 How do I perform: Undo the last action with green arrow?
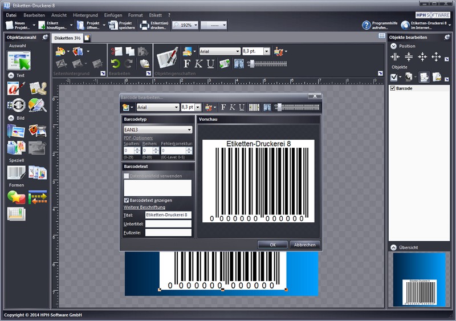pyautogui.click(x=116, y=63)
